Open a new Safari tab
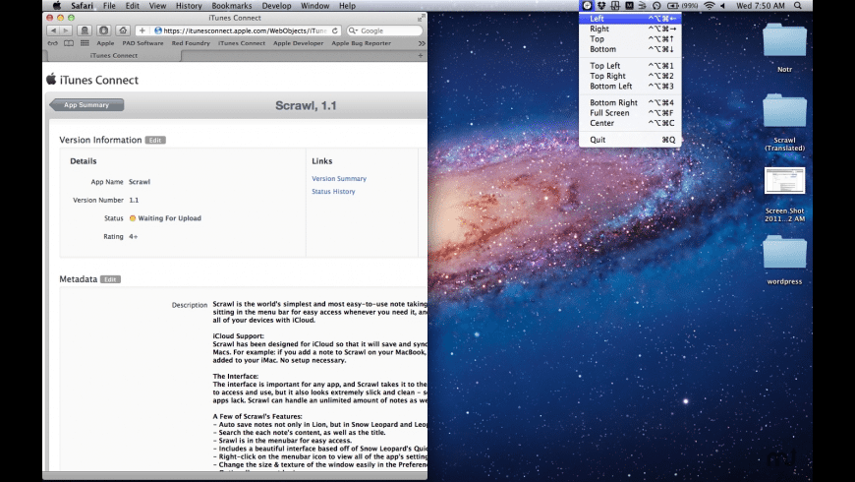This screenshot has width=855, height=482. click(x=420, y=55)
